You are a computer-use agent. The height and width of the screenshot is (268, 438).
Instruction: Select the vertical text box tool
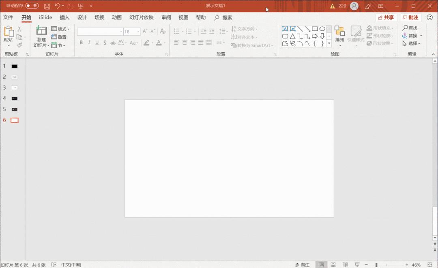coord(292,29)
